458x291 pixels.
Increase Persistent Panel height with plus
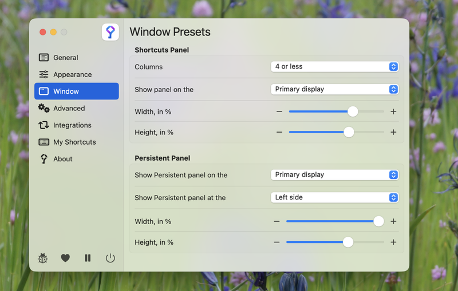pos(393,242)
